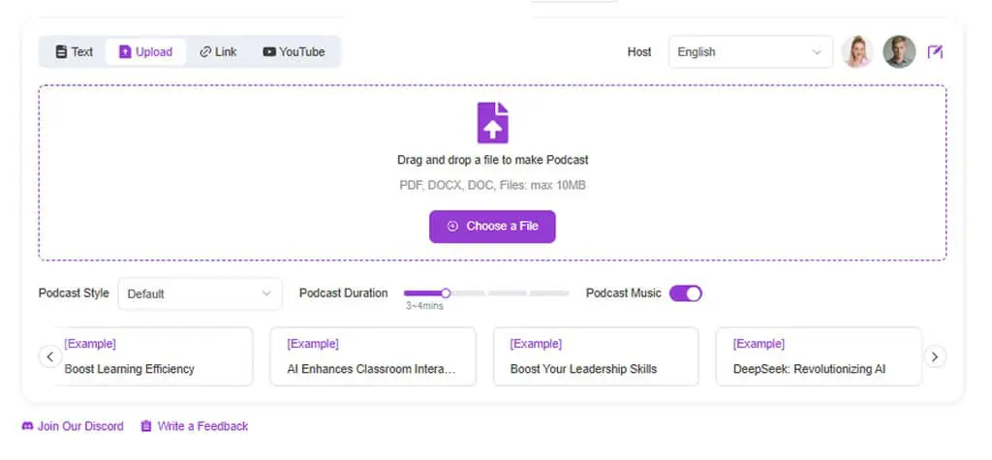Select the female host avatar
992x460 pixels.
(x=857, y=52)
